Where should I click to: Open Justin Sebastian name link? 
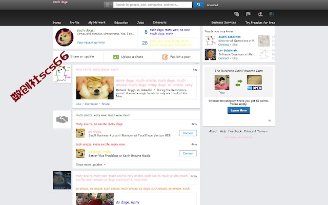coord(230,37)
